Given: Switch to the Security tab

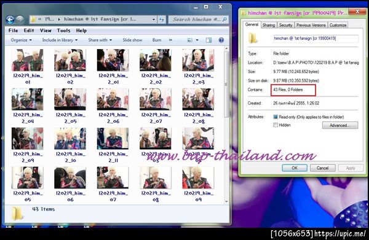Looking at the screenshot, I should 285,25.
